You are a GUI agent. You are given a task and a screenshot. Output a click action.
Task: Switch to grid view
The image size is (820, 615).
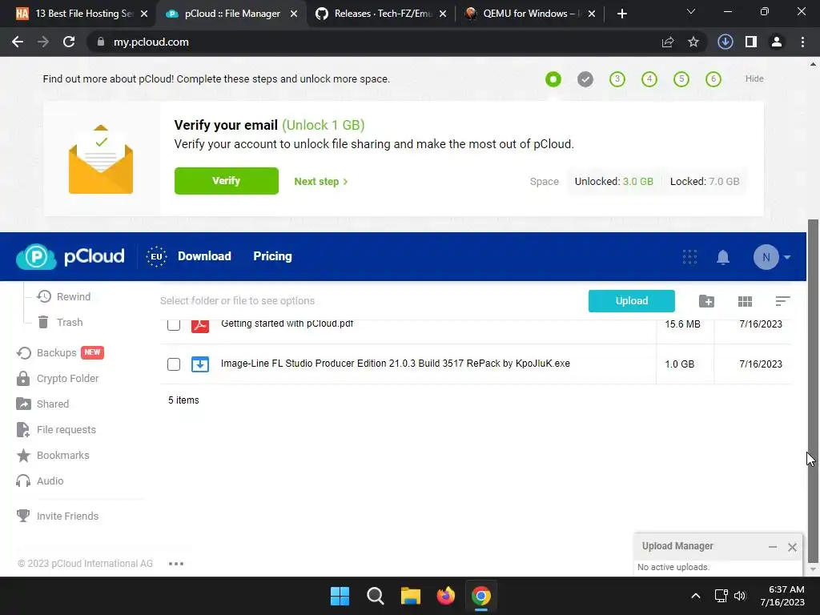745,301
